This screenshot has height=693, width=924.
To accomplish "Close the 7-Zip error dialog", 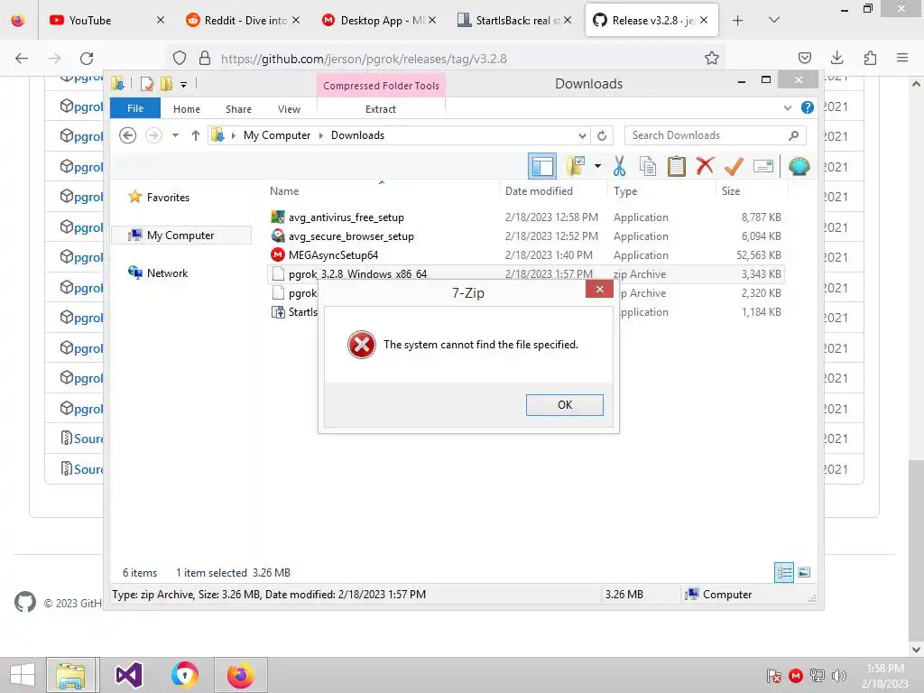I will point(599,290).
